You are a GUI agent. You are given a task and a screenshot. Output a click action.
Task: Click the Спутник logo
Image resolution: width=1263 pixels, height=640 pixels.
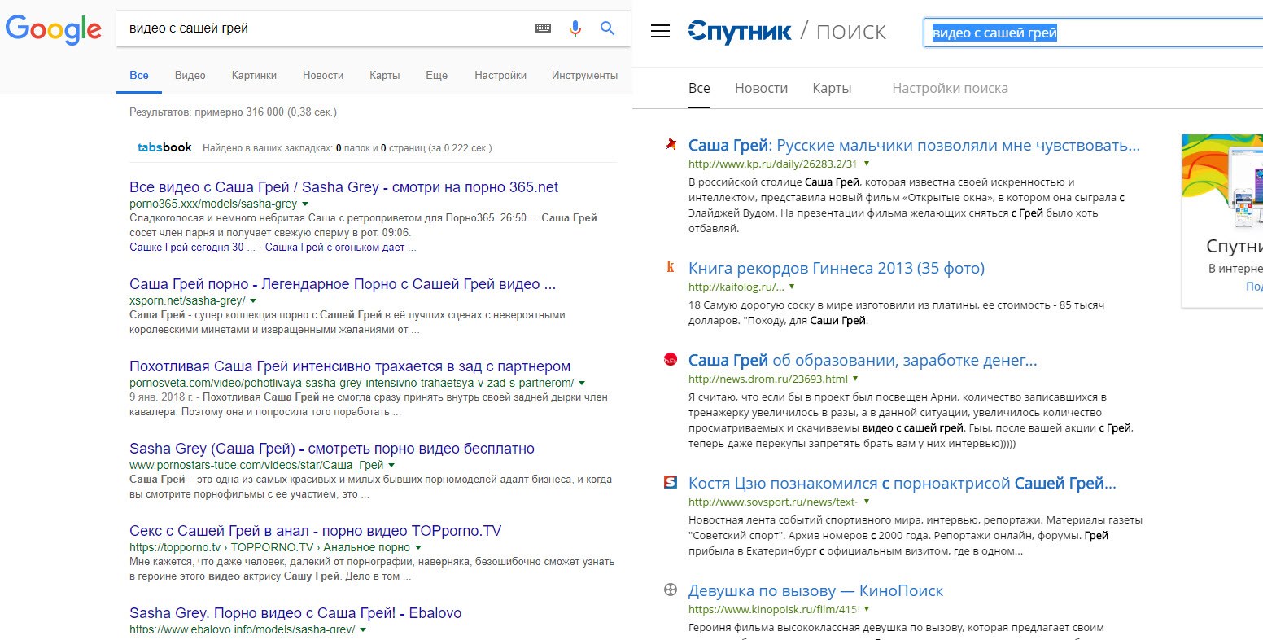(x=739, y=32)
